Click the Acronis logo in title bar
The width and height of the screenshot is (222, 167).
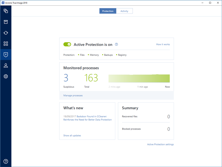pos(3,3)
